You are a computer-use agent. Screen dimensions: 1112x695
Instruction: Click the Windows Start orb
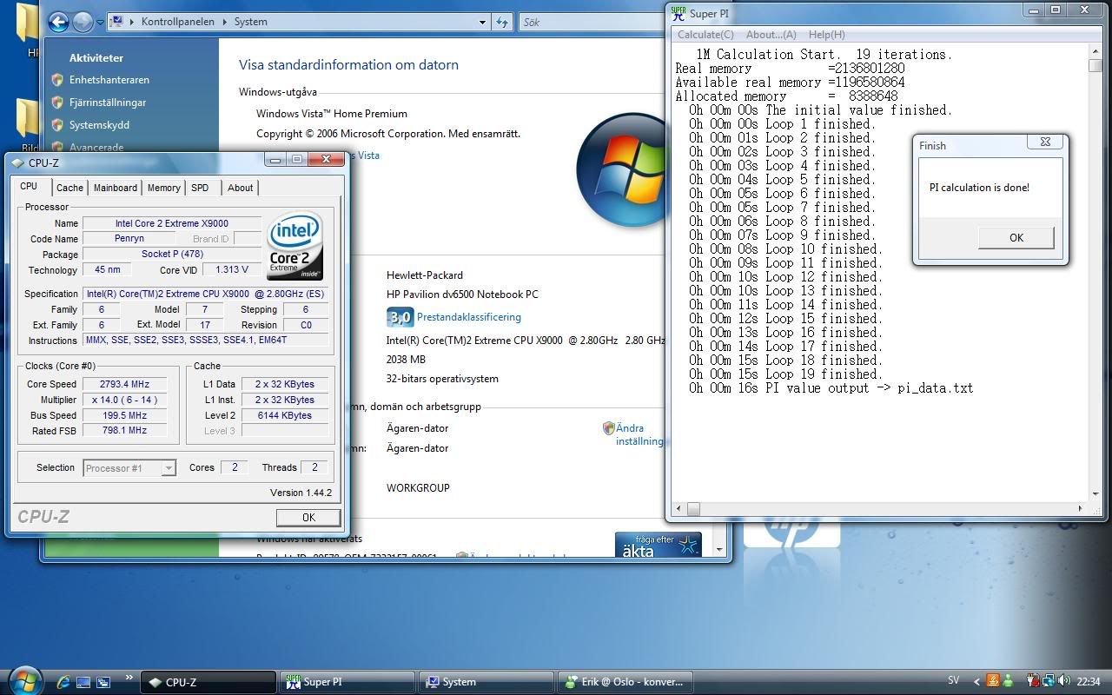pos(24,680)
